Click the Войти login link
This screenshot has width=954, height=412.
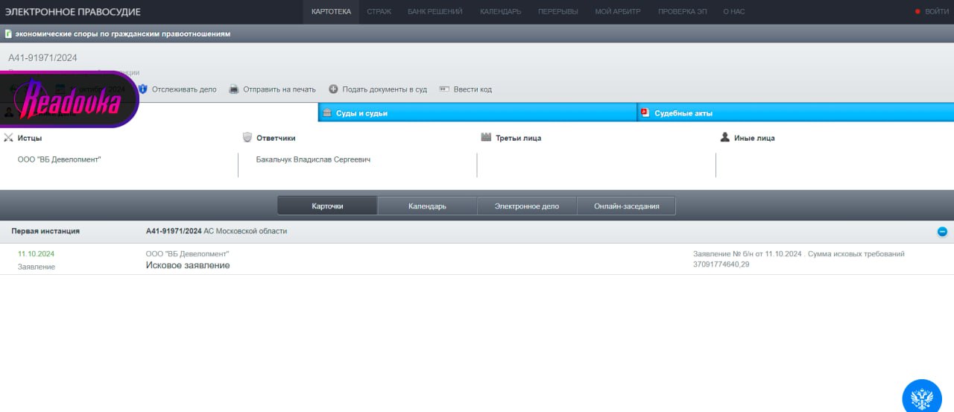[x=936, y=12]
